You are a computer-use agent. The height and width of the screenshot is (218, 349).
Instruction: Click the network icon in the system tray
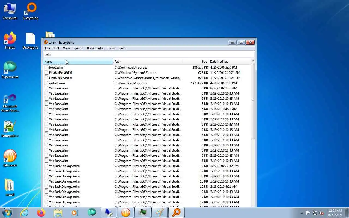pos(315,213)
